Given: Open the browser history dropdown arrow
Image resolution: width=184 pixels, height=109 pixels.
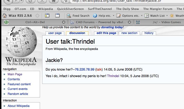Looking at the screenshot, I should [x=21, y=1].
